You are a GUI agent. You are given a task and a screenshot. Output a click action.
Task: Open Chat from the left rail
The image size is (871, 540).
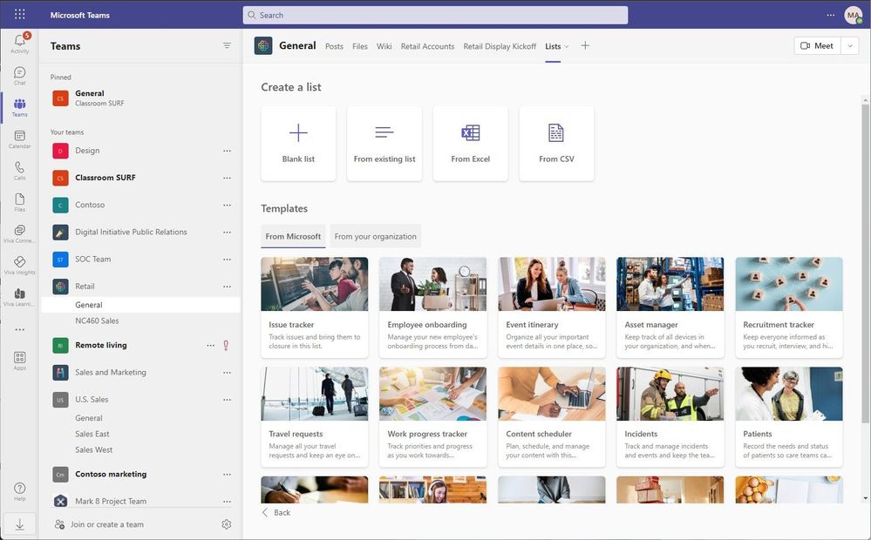[x=19, y=76]
